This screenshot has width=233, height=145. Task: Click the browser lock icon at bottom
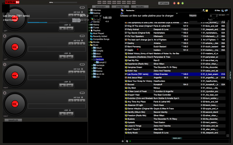123,141
